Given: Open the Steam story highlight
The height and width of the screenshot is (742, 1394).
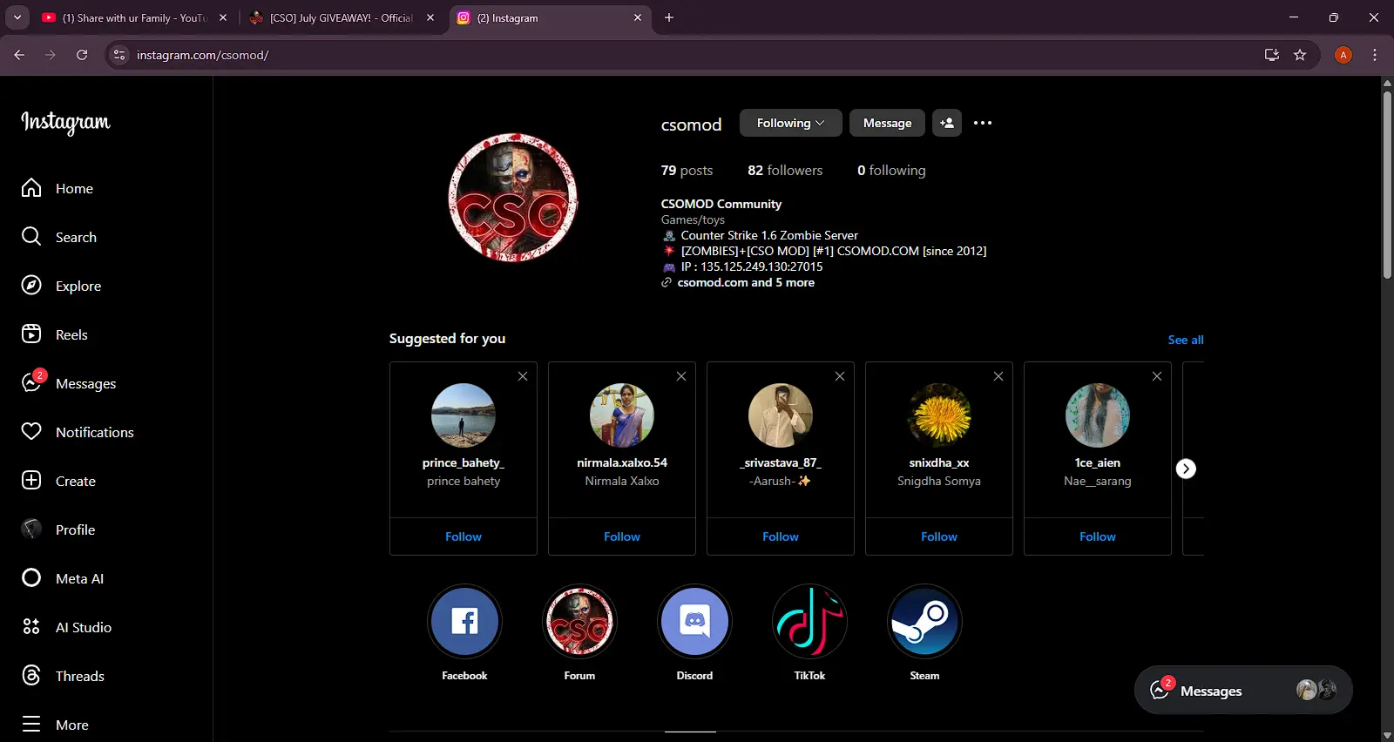Looking at the screenshot, I should [924, 622].
